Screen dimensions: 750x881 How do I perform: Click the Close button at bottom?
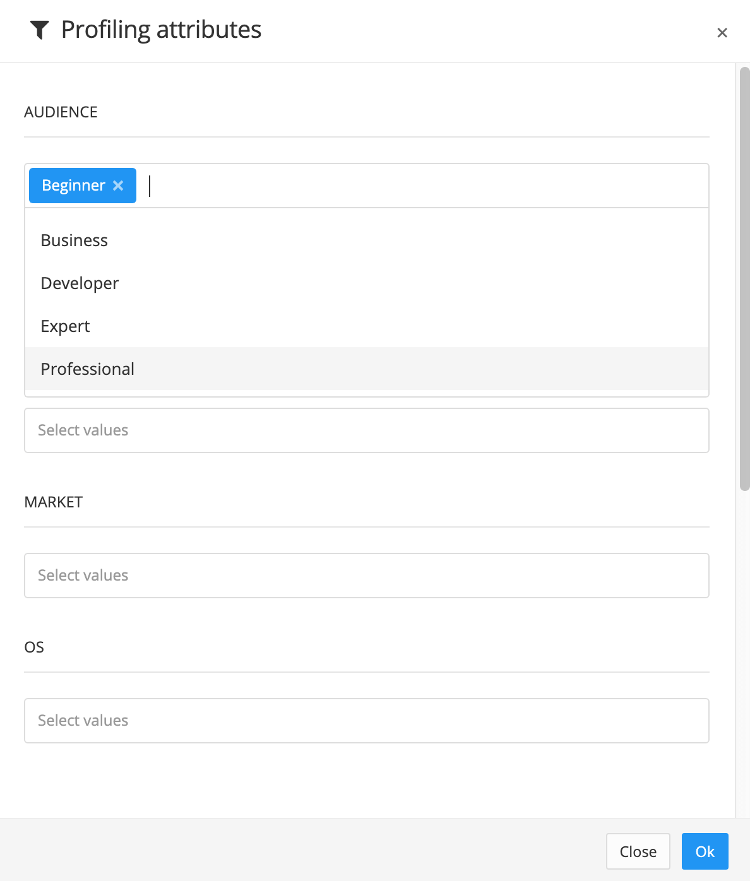[638, 851]
